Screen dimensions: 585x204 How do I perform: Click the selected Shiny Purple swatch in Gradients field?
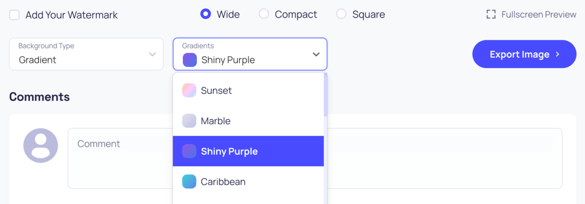click(190, 60)
